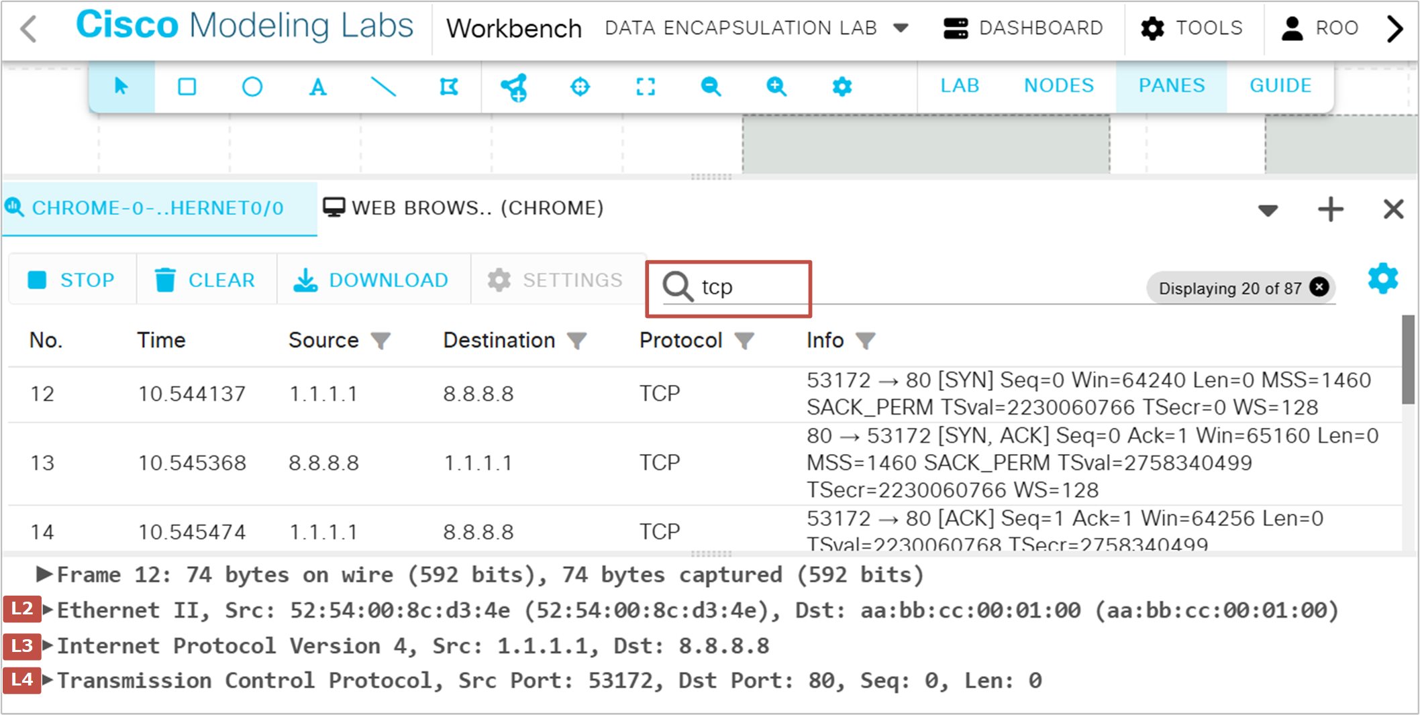Go back with left chevron arrow
The width and height of the screenshot is (1420, 715).
coord(28,28)
